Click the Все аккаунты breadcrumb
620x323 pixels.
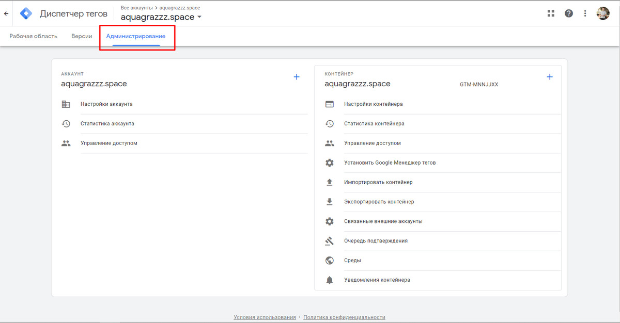pyautogui.click(x=136, y=8)
